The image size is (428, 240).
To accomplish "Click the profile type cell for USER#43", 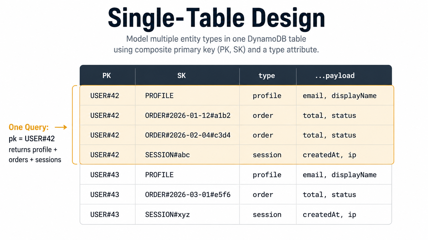I will tap(267, 175).
